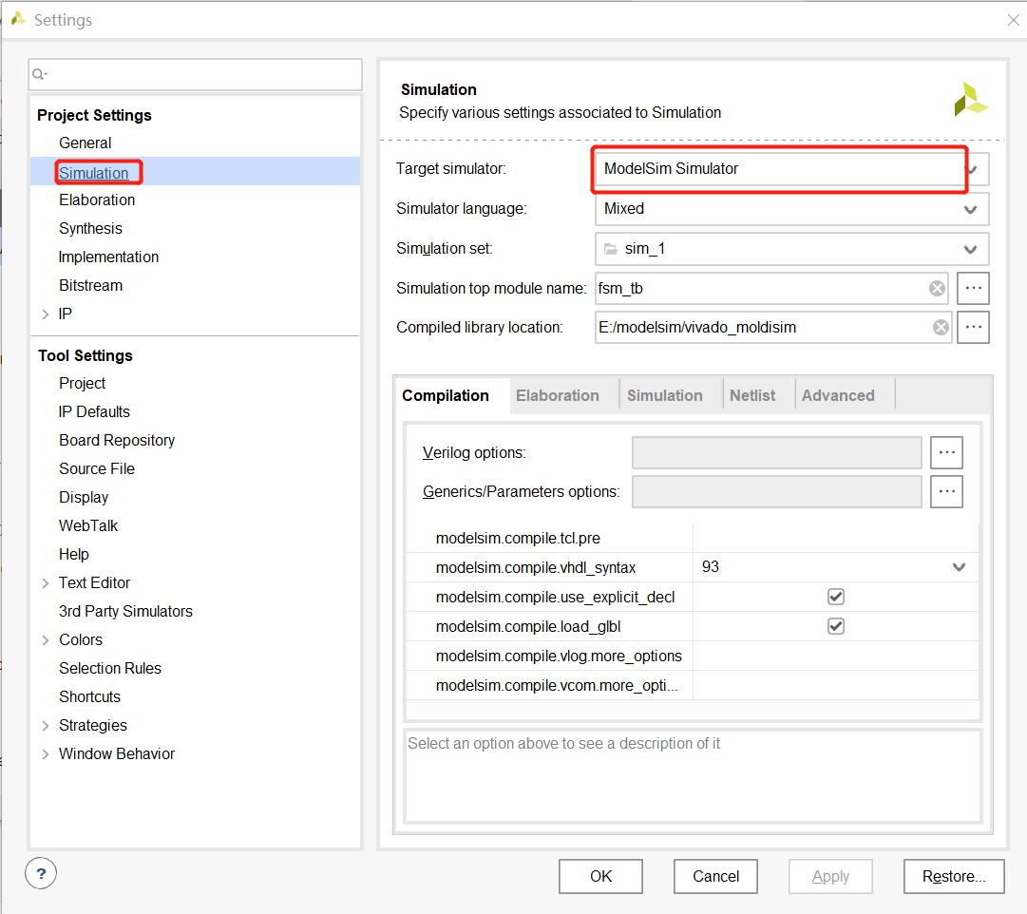Select Implementation in Project Settings
The width and height of the screenshot is (1027, 914).
coord(108,257)
